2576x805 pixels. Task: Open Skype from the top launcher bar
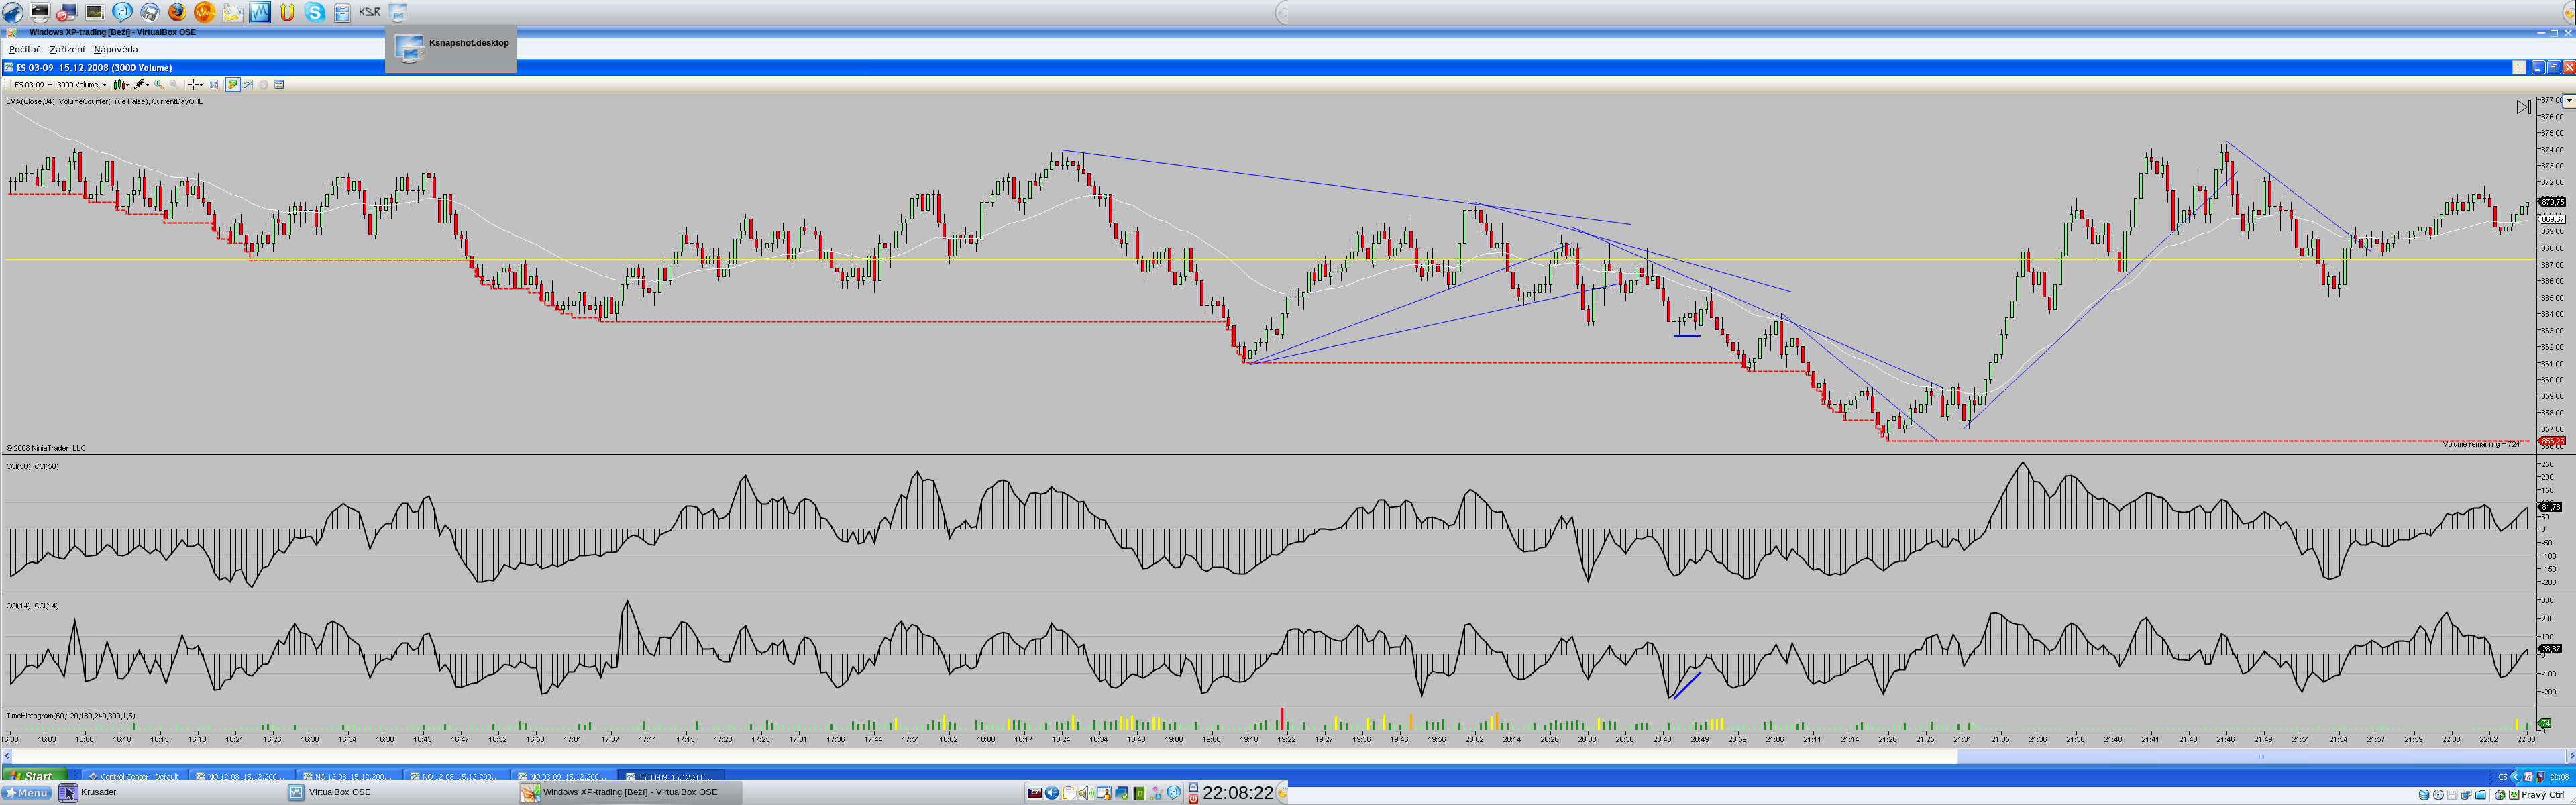pyautogui.click(x=315, y=12)
